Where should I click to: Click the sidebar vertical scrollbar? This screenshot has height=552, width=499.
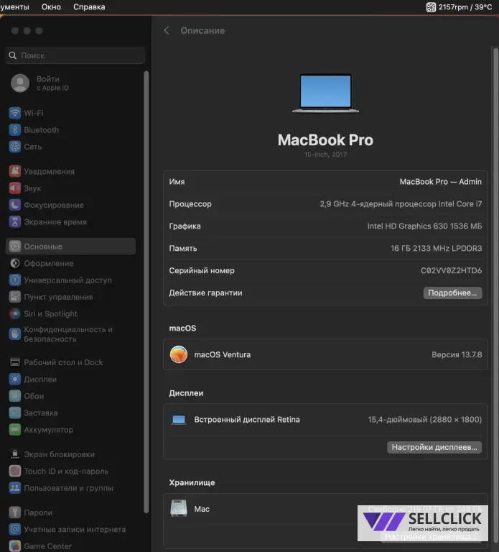click(146, 293)
